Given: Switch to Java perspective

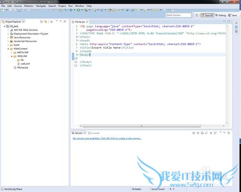Looking at the screenshot, I should point(232,15).
